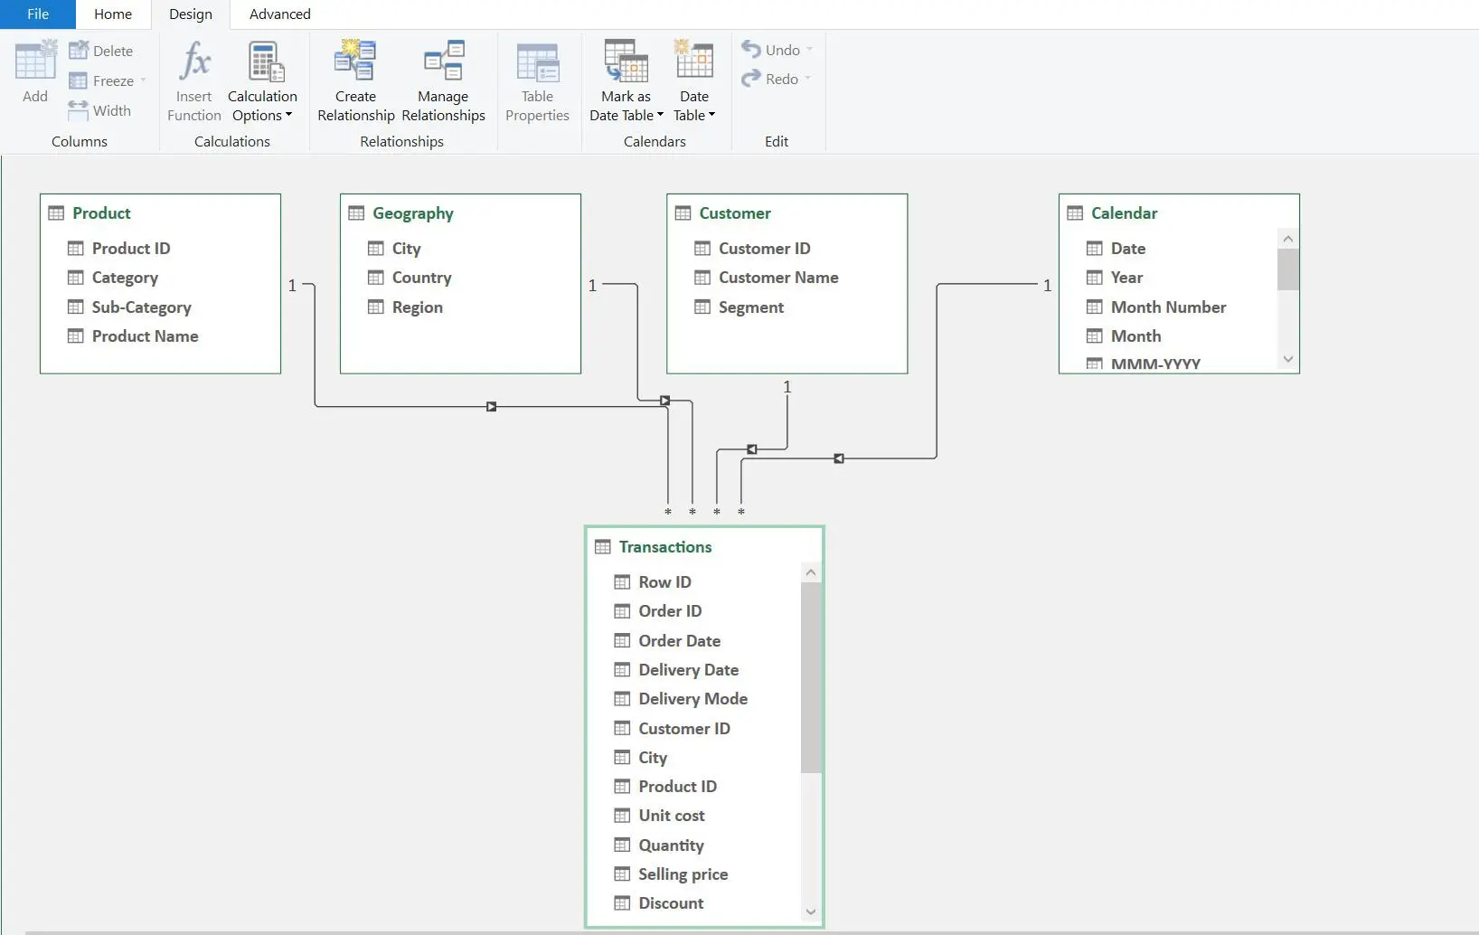The width and height of the screenshot is (1479, 935).
Task: Click the column Width icon
Action: click(x=79, y=110)
